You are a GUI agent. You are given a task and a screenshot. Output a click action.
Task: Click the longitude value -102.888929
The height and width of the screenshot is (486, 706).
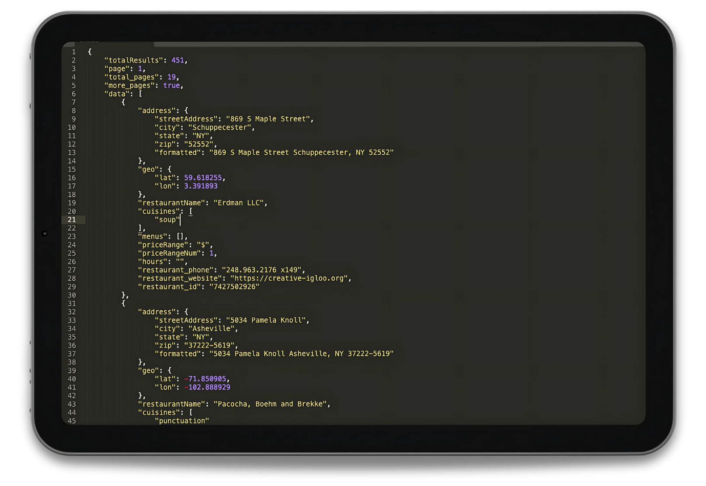coord(207,387)
